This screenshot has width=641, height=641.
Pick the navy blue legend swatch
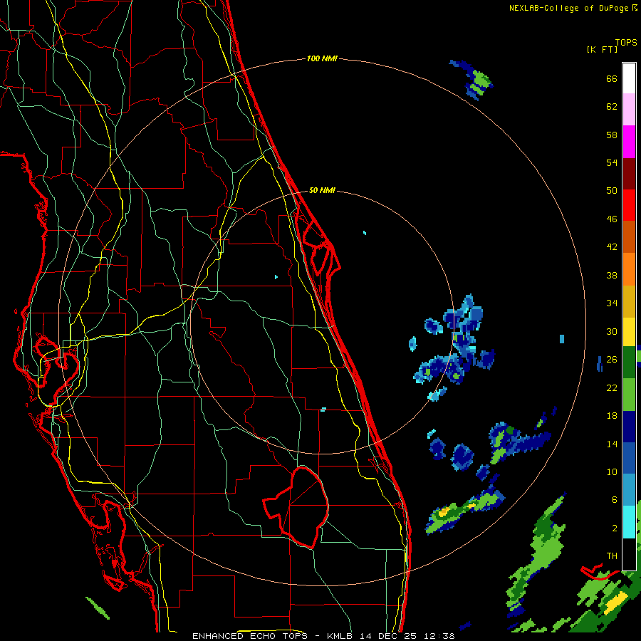[629, 427]
